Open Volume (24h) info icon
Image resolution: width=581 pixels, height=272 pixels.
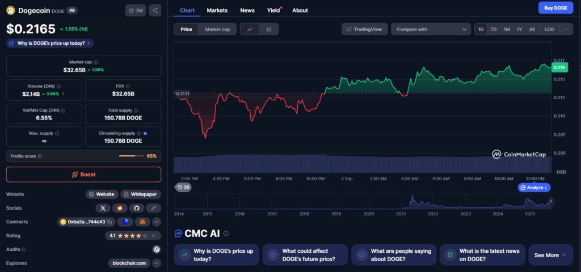point(58,86)
